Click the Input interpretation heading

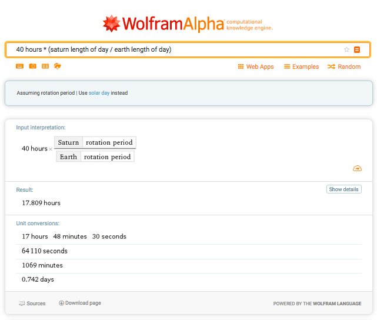(41, 128)
